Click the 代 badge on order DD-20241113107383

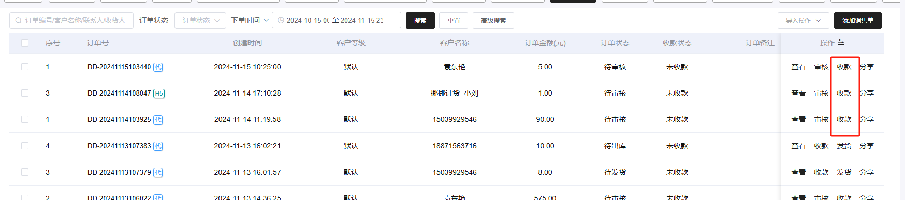point(158,146)
